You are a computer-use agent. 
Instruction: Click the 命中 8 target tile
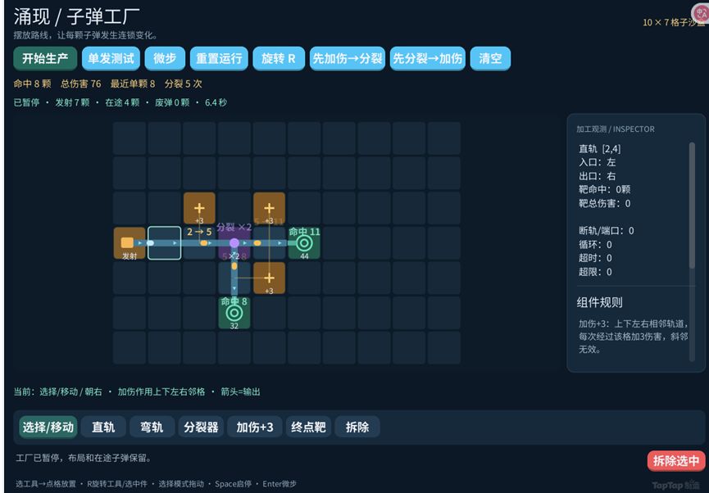tap(234, 313)
